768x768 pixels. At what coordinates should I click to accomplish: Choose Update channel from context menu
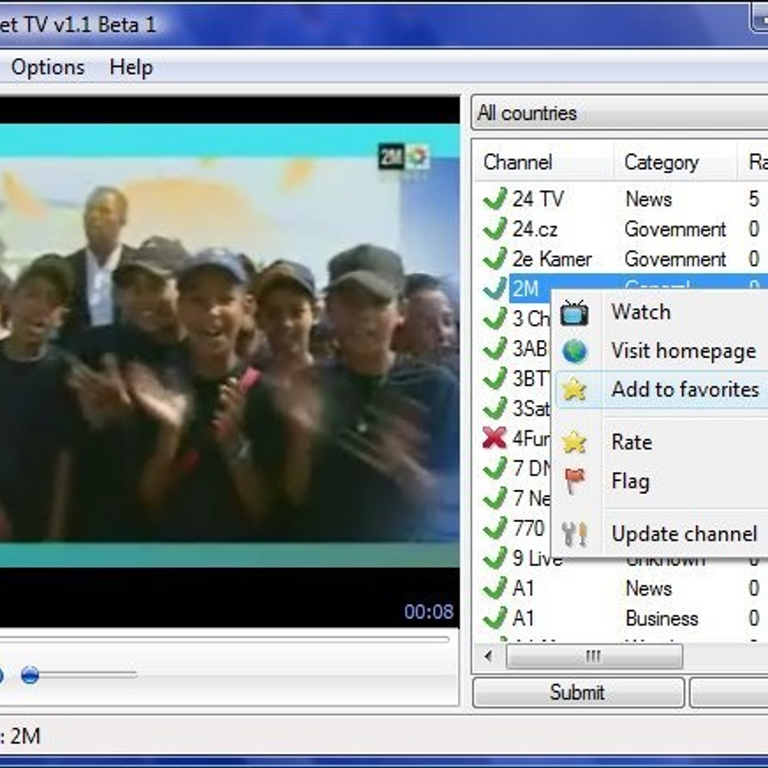click(663, 534)
